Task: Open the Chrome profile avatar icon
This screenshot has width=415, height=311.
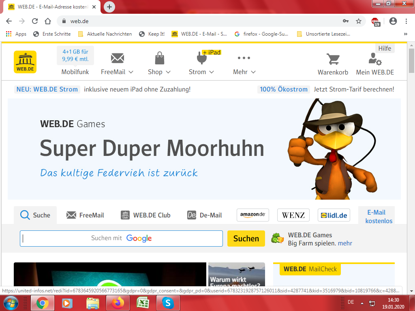Action: (x=393, y=21)
